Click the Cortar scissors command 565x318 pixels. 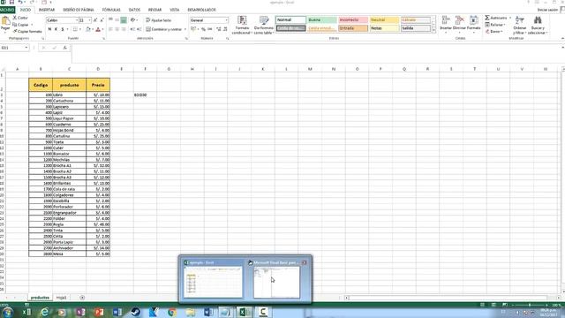click(20, 18)
